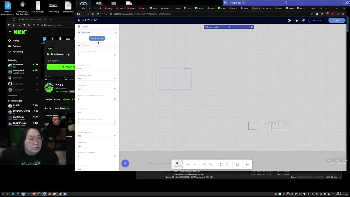Click the fit-to-screen expand icon
The image size is (350, 197).
[x=221, y=164]
